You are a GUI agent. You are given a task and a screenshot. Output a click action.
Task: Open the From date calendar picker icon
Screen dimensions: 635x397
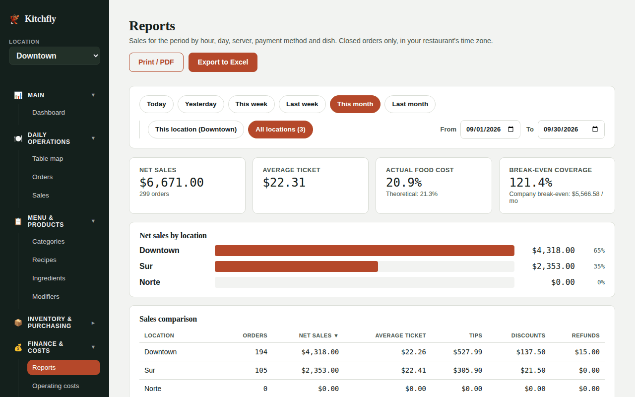[511, 129]
